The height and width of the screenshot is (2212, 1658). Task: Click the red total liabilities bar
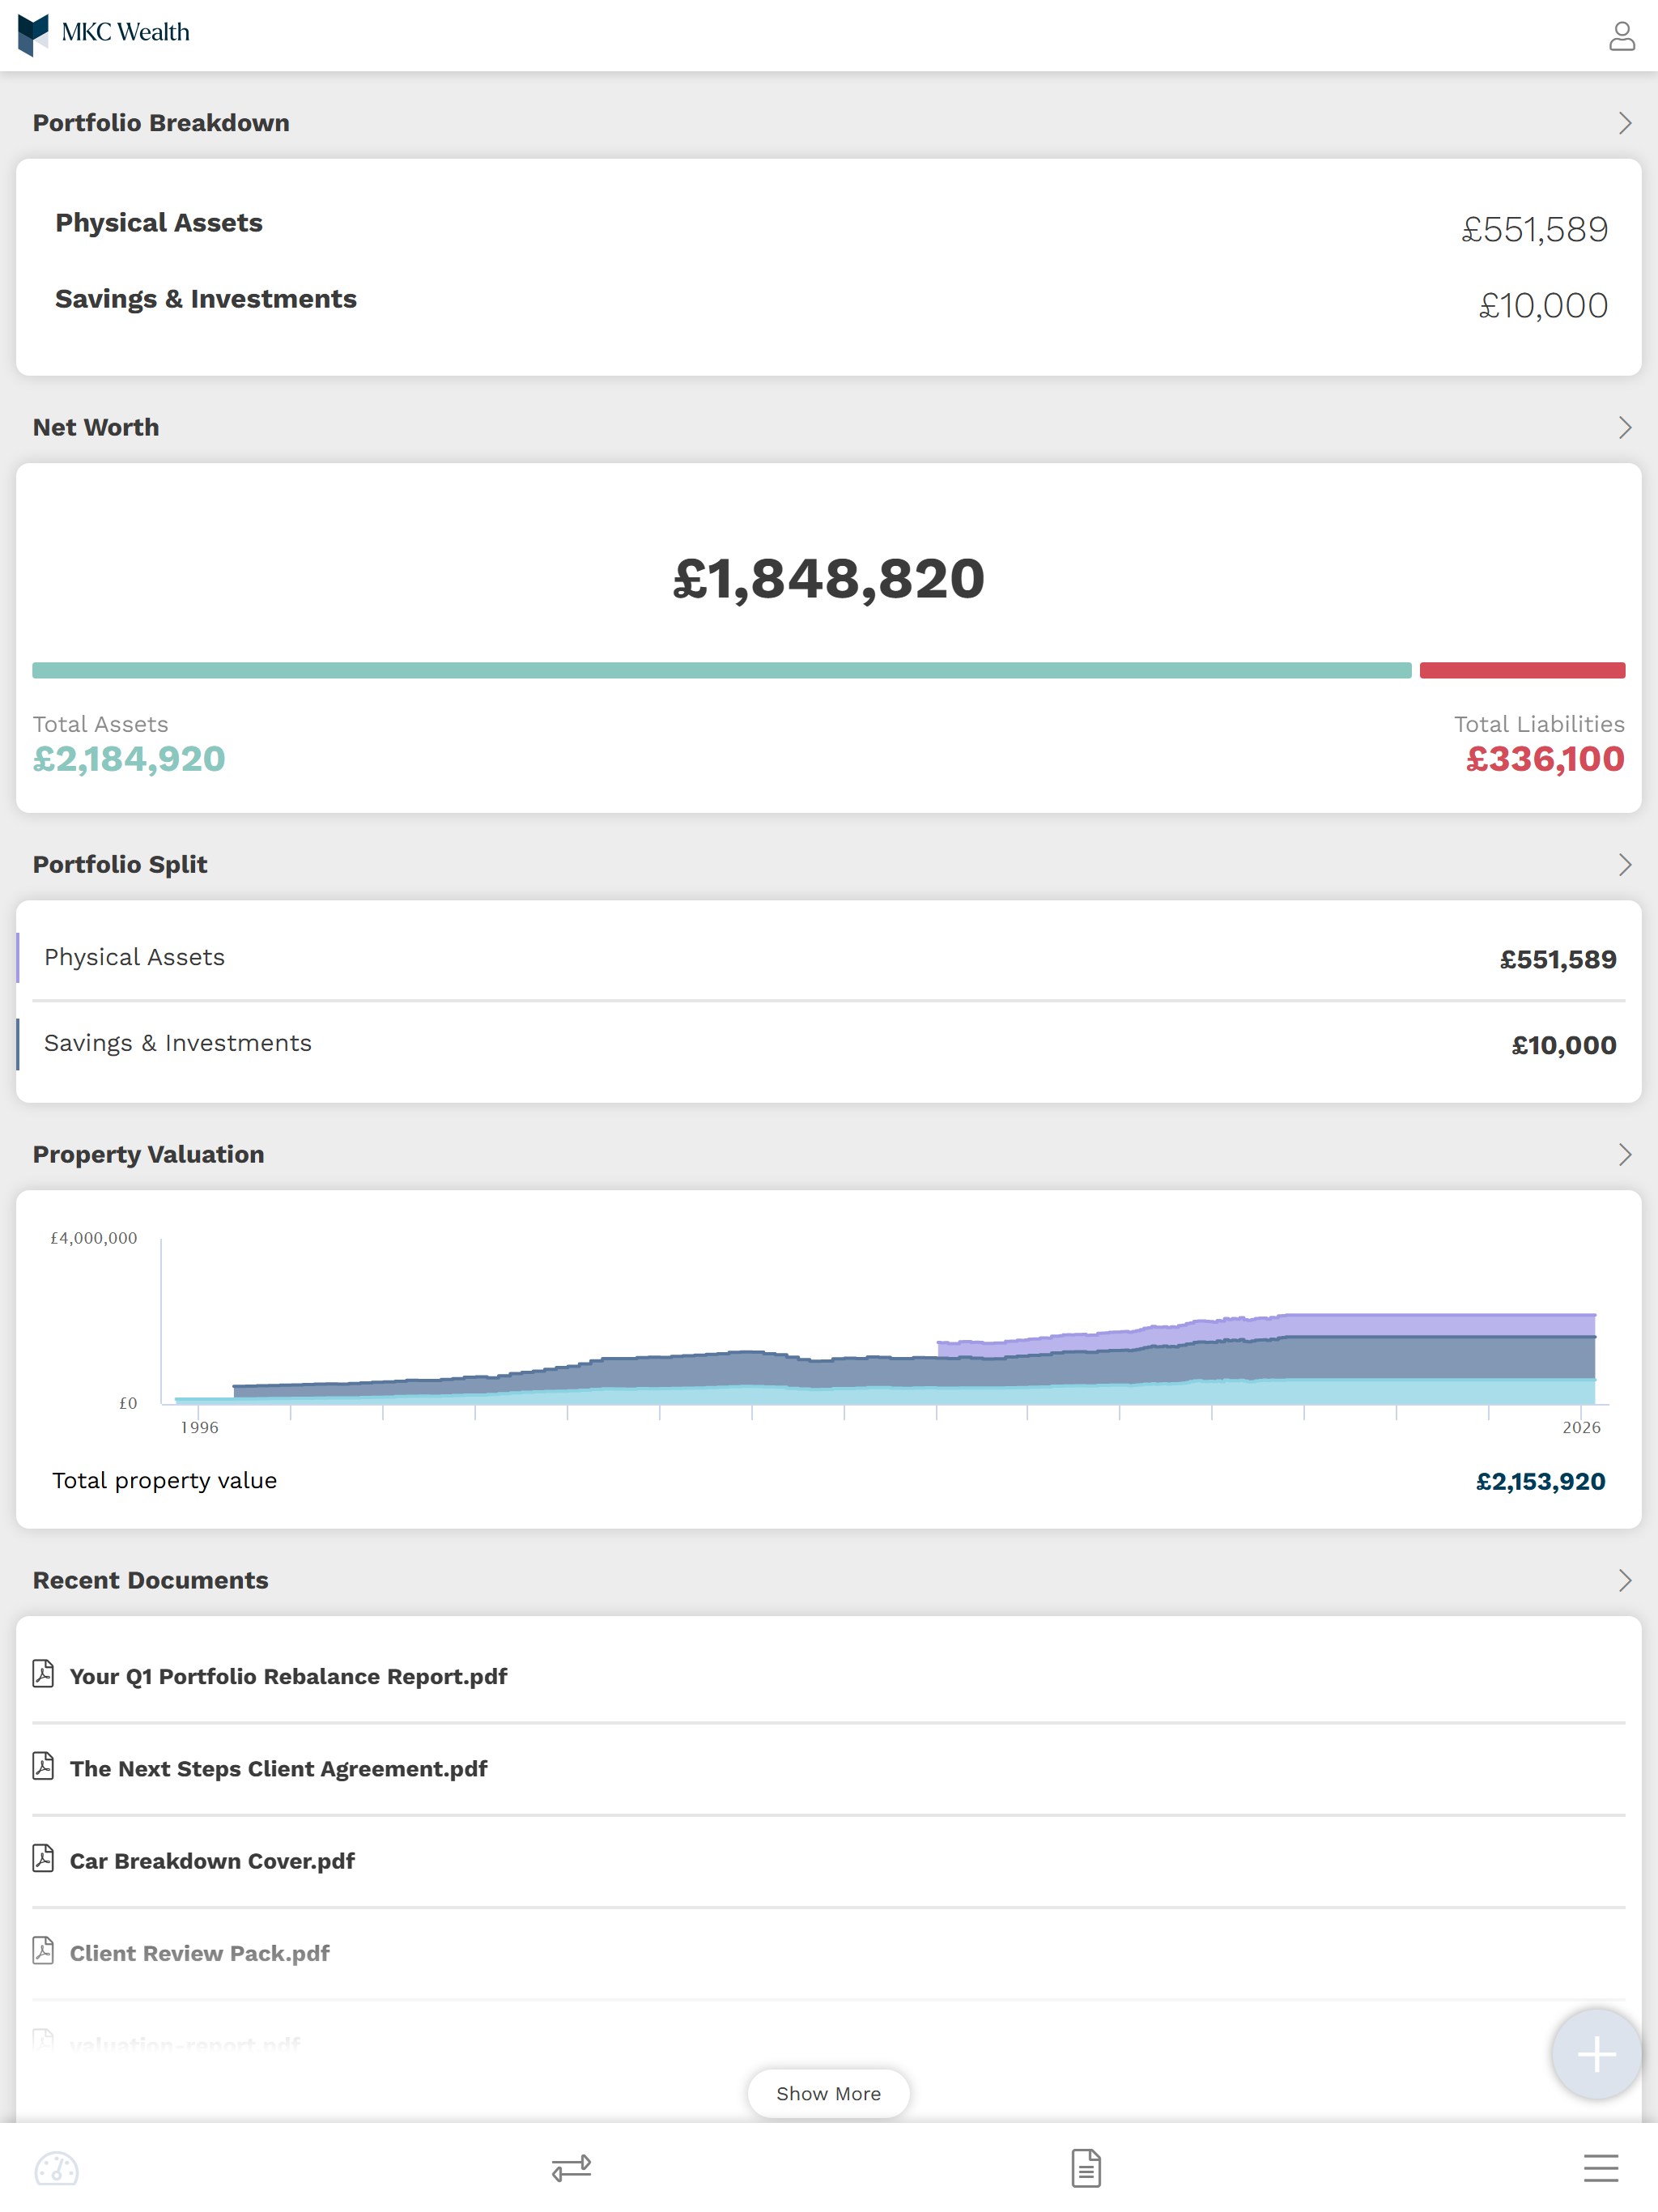point(1522,670)
